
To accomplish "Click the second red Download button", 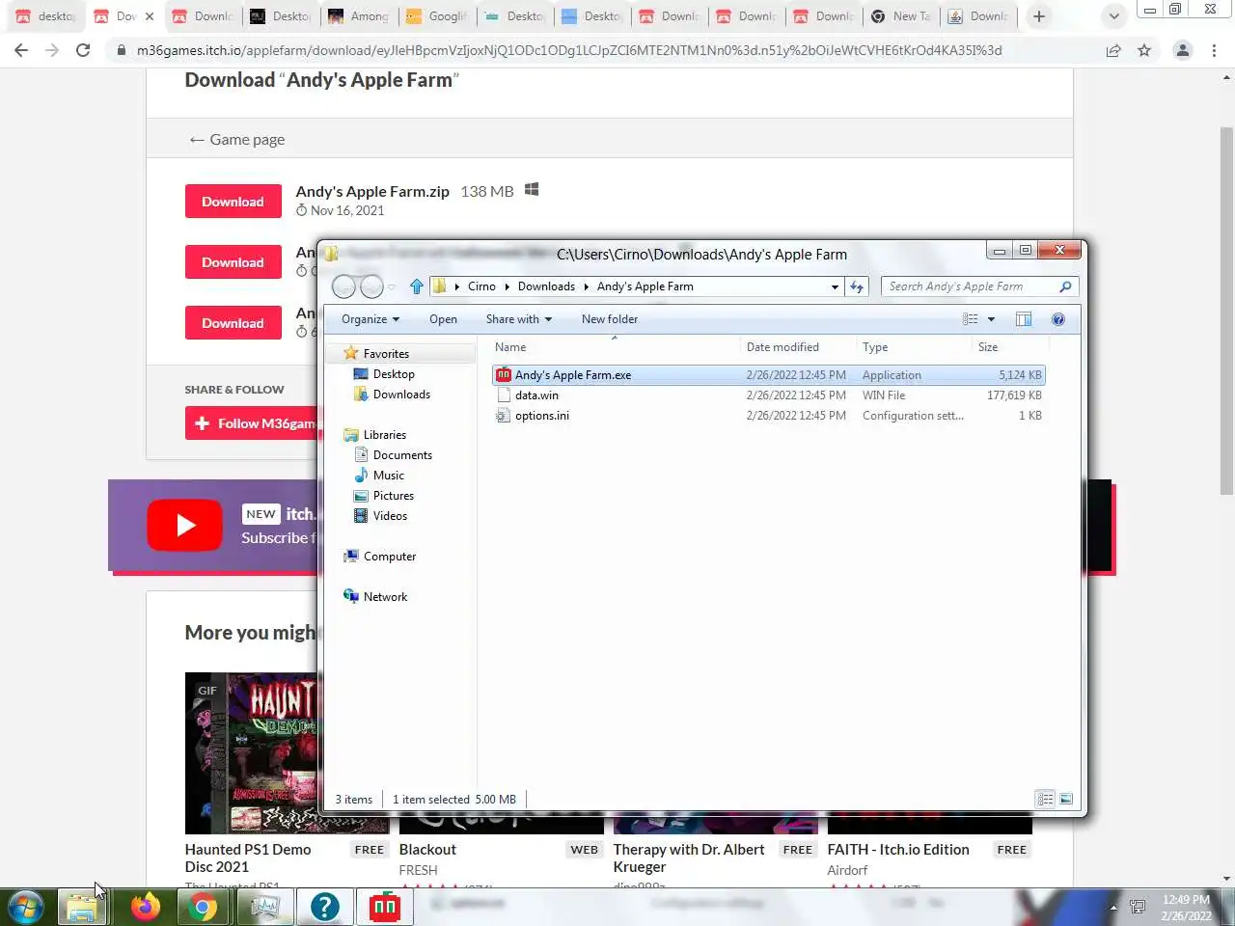I will pos(233,262).
